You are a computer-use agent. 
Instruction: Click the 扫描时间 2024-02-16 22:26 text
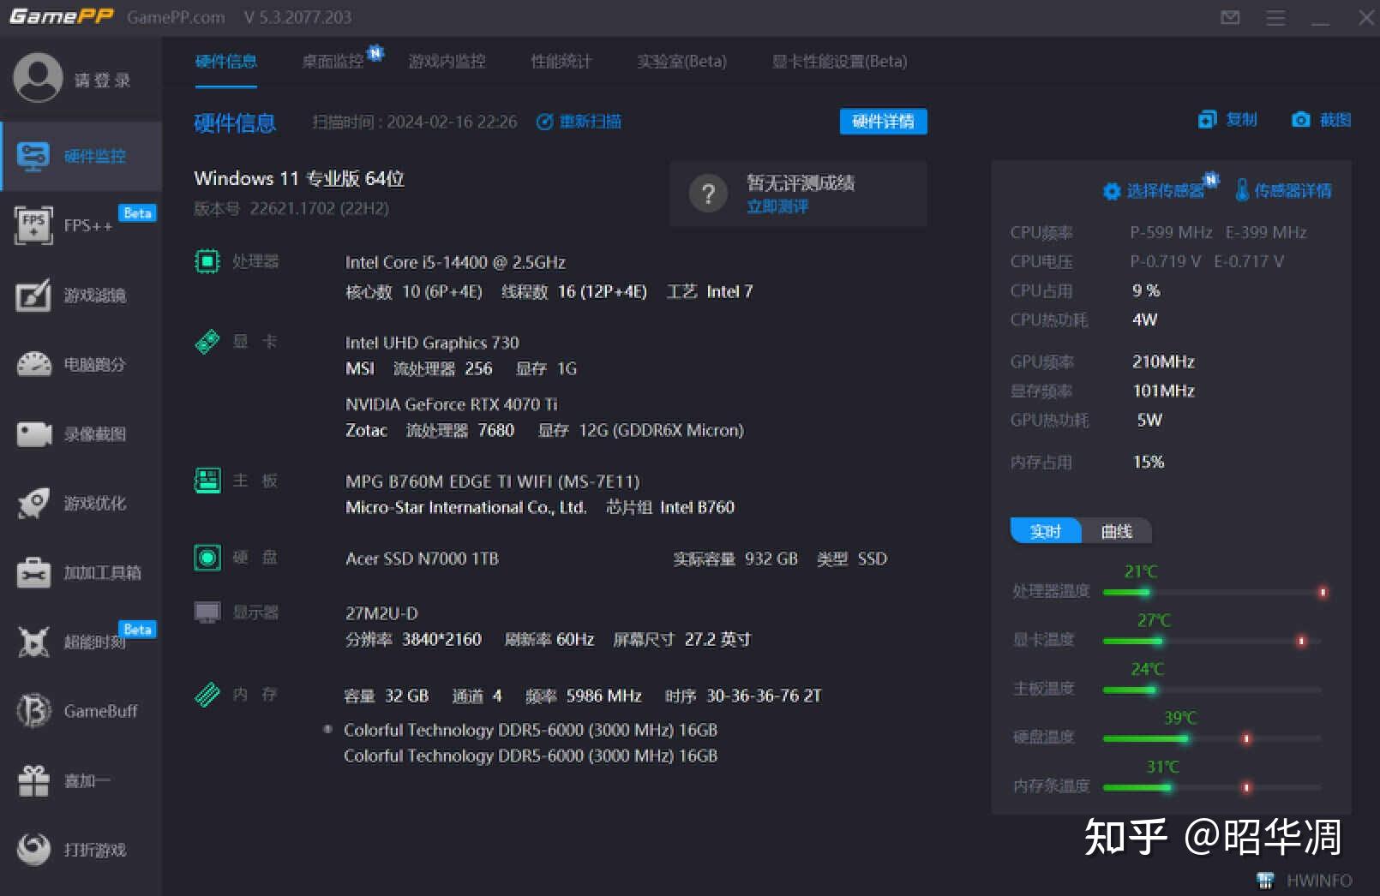point(415,122)
